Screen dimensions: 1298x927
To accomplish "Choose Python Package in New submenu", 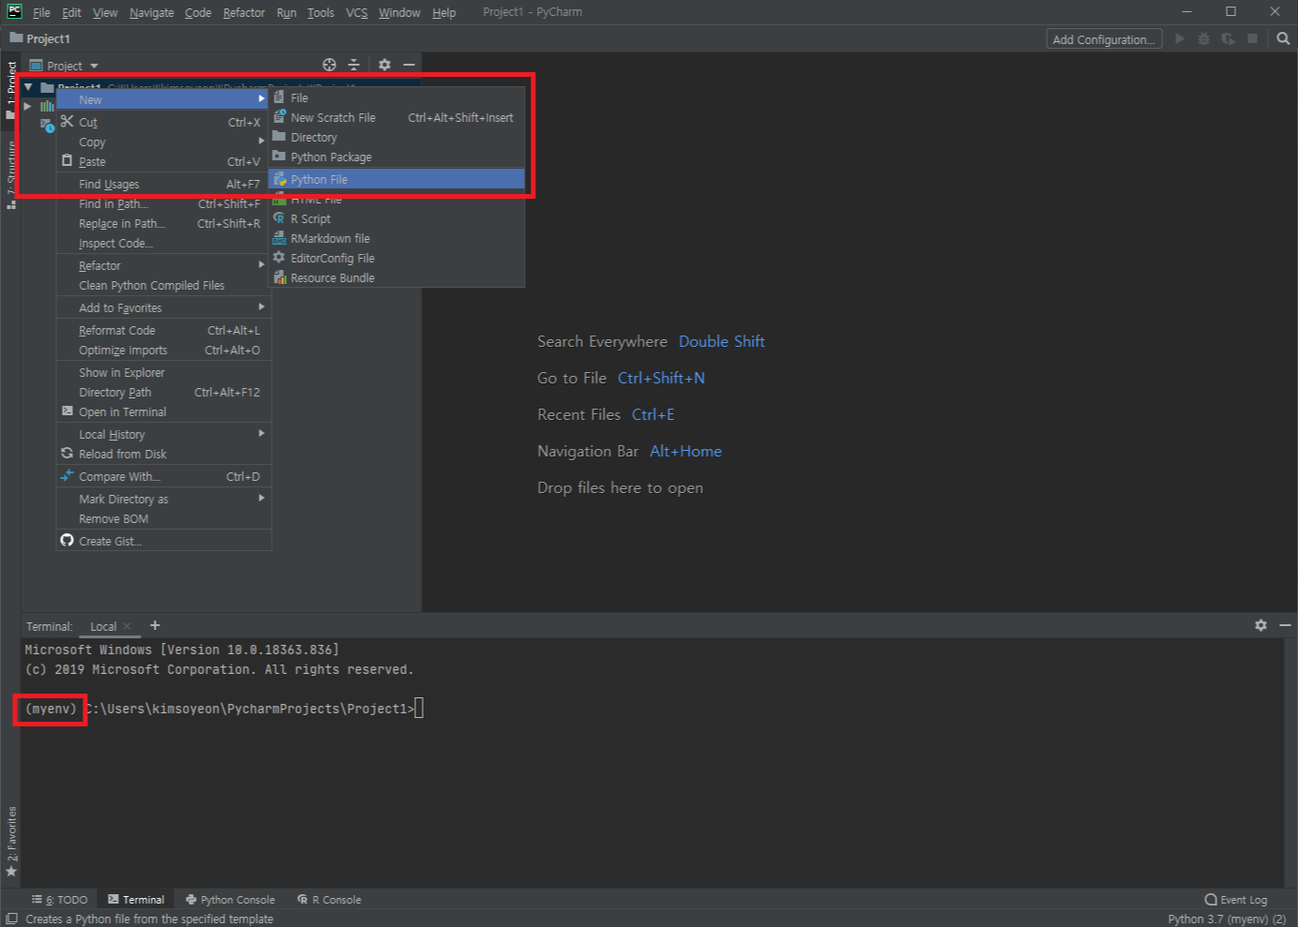I will (x=396, y=157).
